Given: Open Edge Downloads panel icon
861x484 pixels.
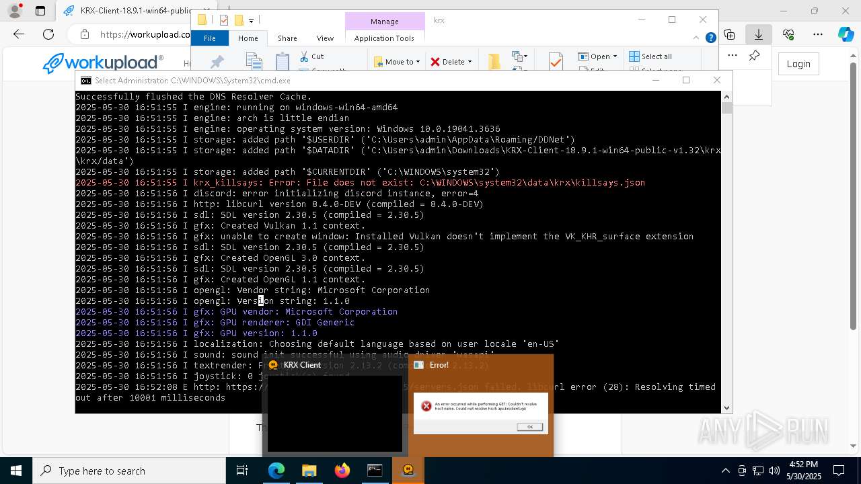Looking at the screenshot, I should coord(759,34).
